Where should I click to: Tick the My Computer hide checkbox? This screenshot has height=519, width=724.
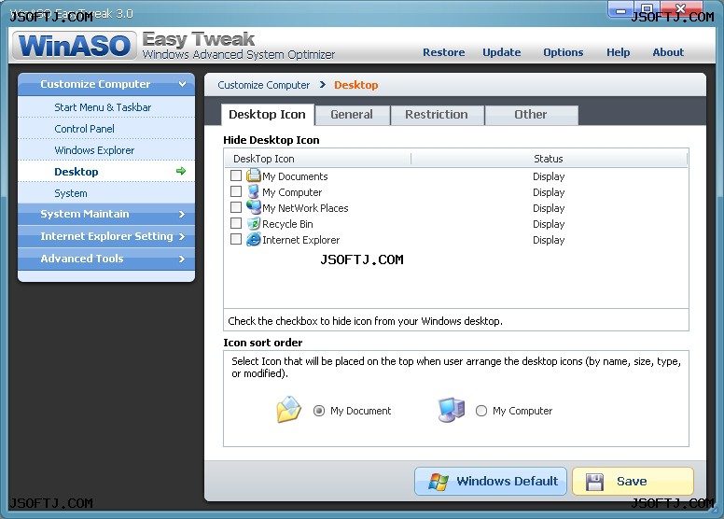click(x=236, y=191)
